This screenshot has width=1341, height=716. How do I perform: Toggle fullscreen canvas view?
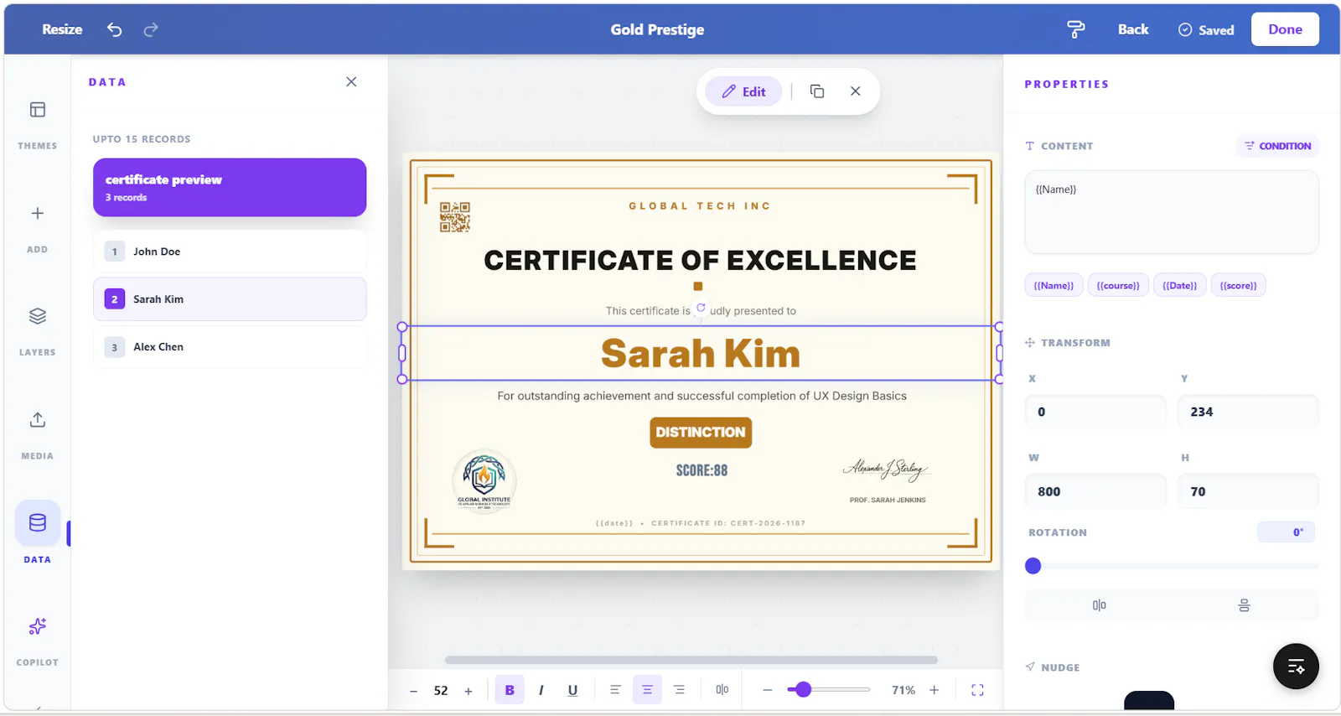coord(977,690)
